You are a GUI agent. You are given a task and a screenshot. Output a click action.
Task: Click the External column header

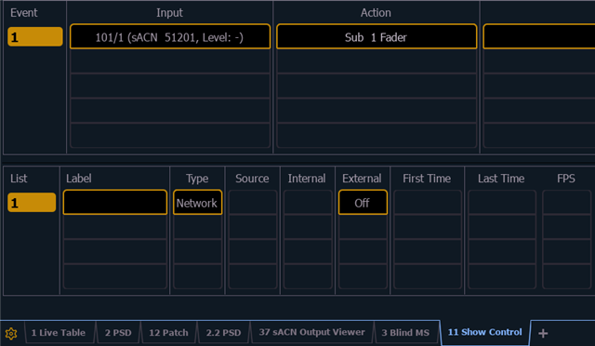pos(362,179)
